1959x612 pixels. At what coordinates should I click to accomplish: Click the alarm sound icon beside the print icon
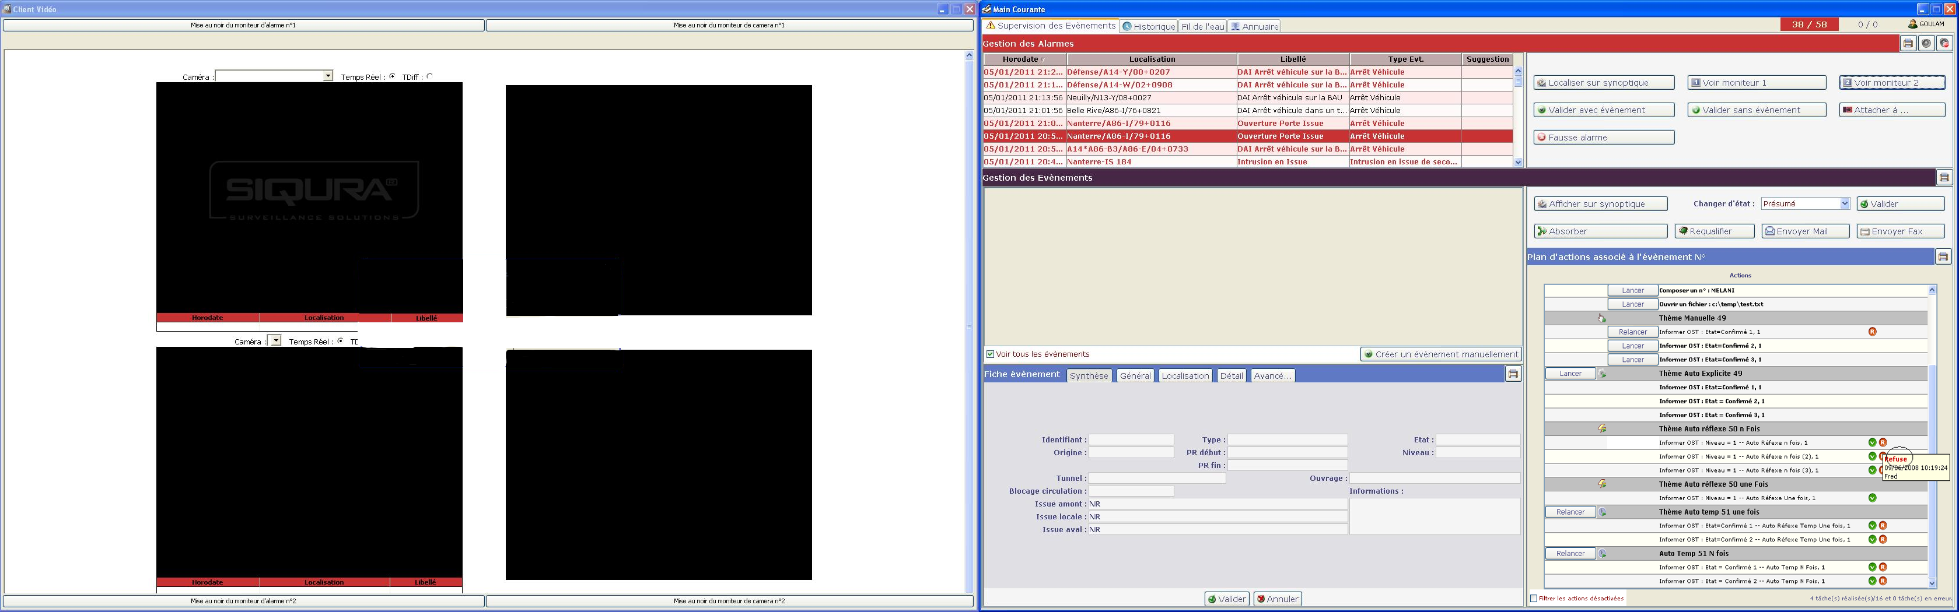point(1926,43)
